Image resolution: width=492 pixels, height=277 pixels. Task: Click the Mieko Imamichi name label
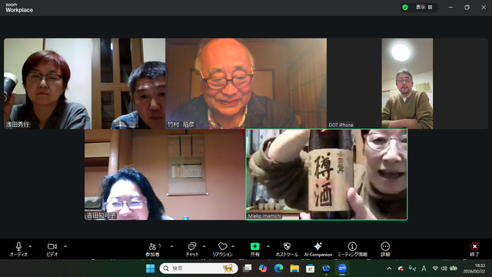(x=264, y=216)
